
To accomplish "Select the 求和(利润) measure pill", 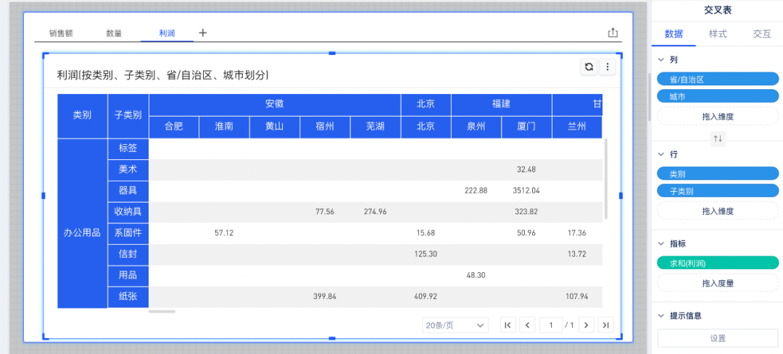I will [718, 264].
